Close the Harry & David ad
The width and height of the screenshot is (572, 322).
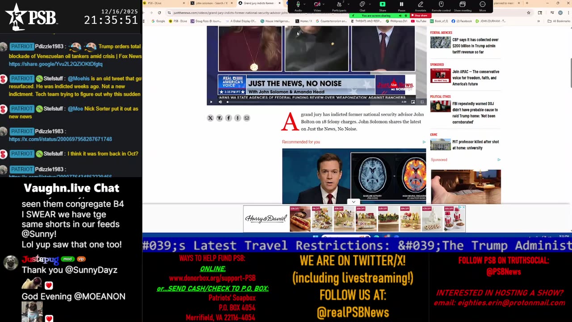point(463,208)
